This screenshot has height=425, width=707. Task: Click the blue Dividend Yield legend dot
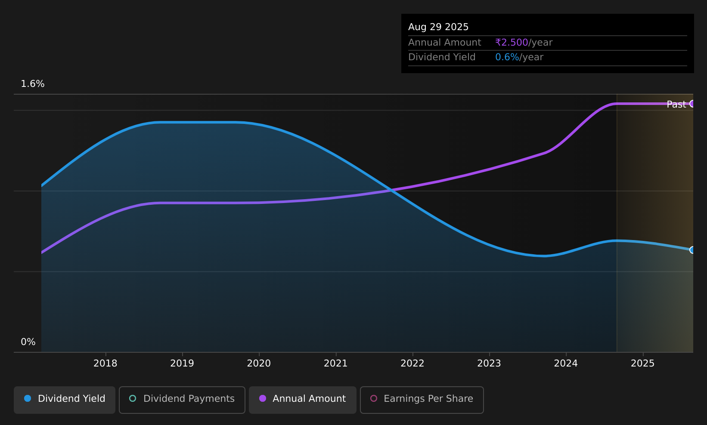(28, 398)
